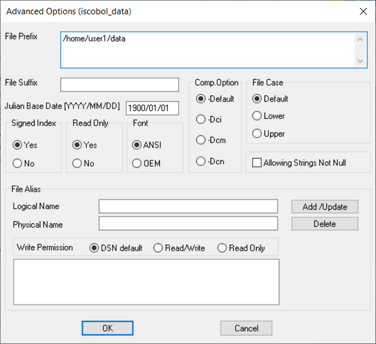Focus the Logical Name field
Screen dimensions: 376x344
pos(188,206)
